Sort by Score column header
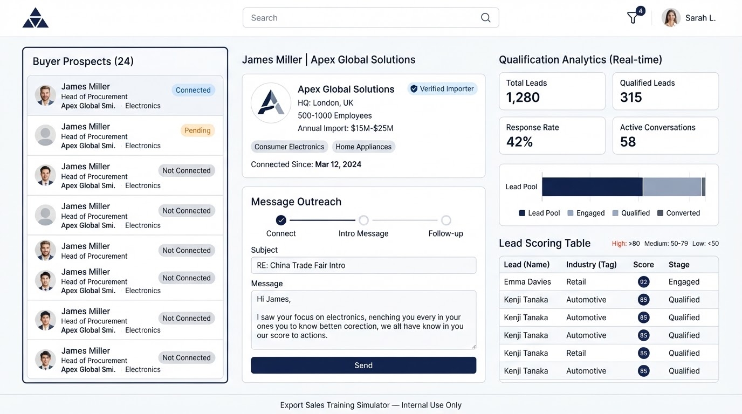 643,265
